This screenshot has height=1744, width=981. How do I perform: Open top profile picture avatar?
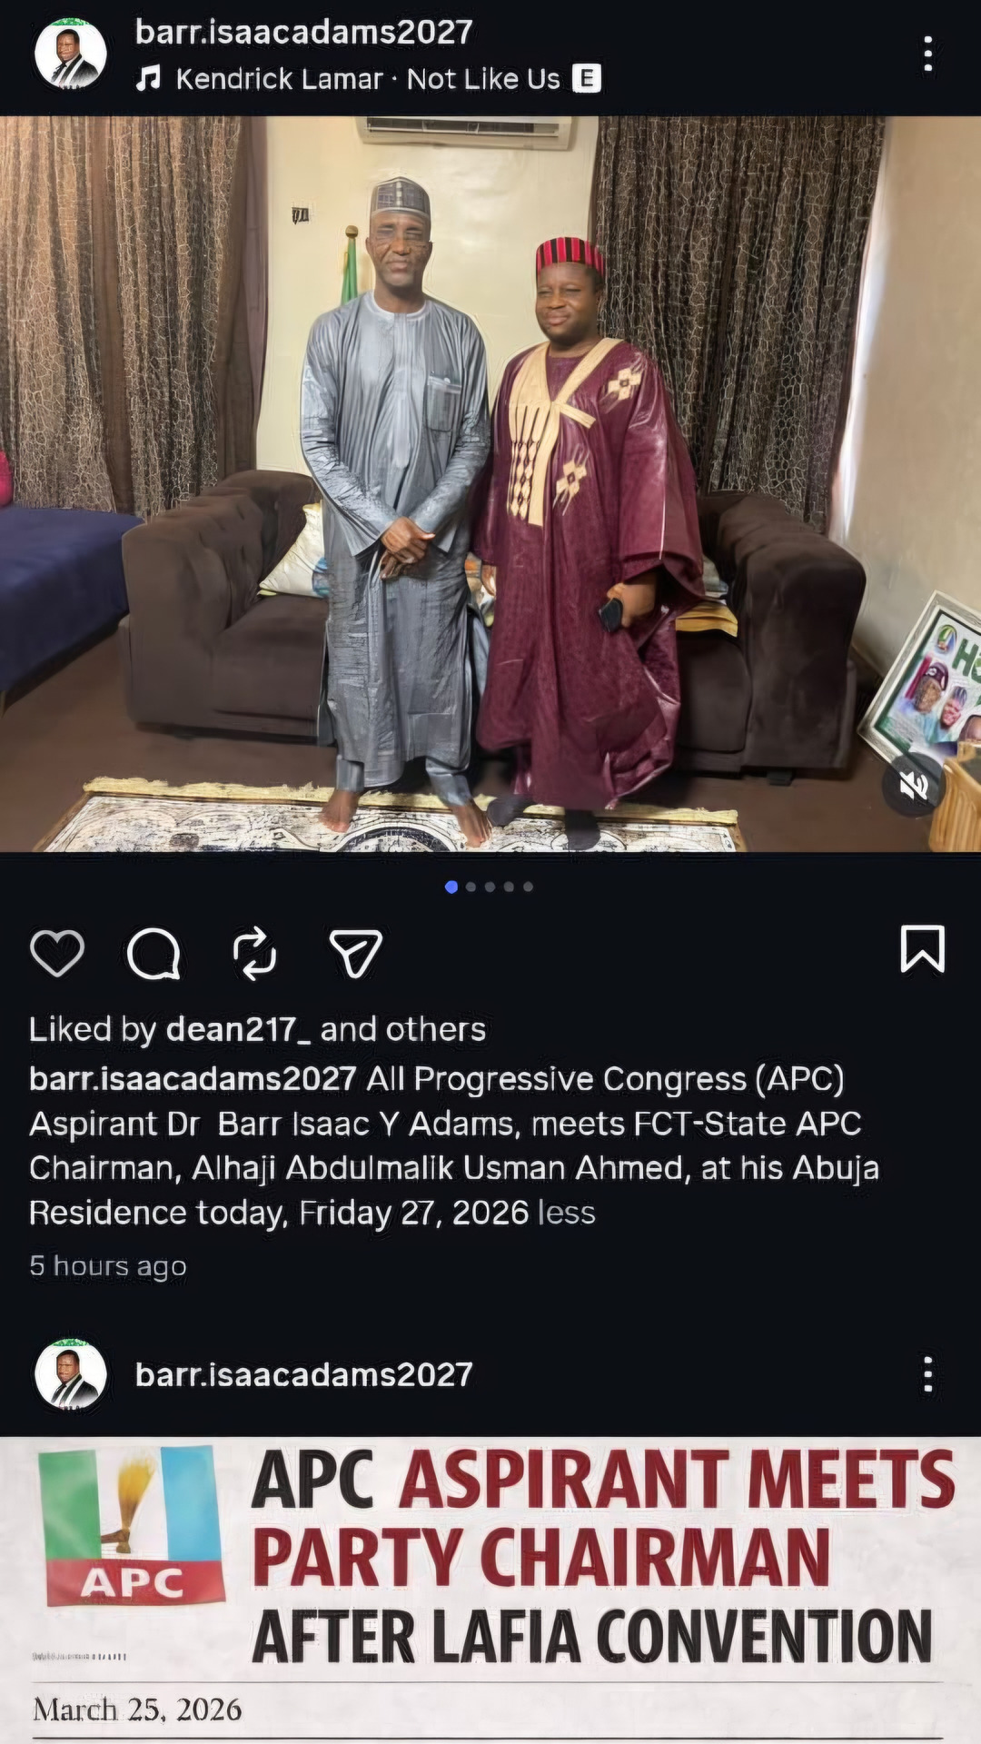(71, 54)
